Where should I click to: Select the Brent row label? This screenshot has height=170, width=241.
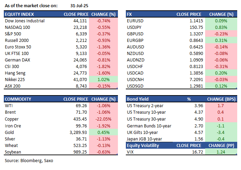(x=11, y=112)
